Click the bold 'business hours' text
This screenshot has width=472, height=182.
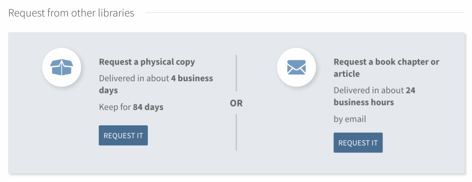pos(364,102)
